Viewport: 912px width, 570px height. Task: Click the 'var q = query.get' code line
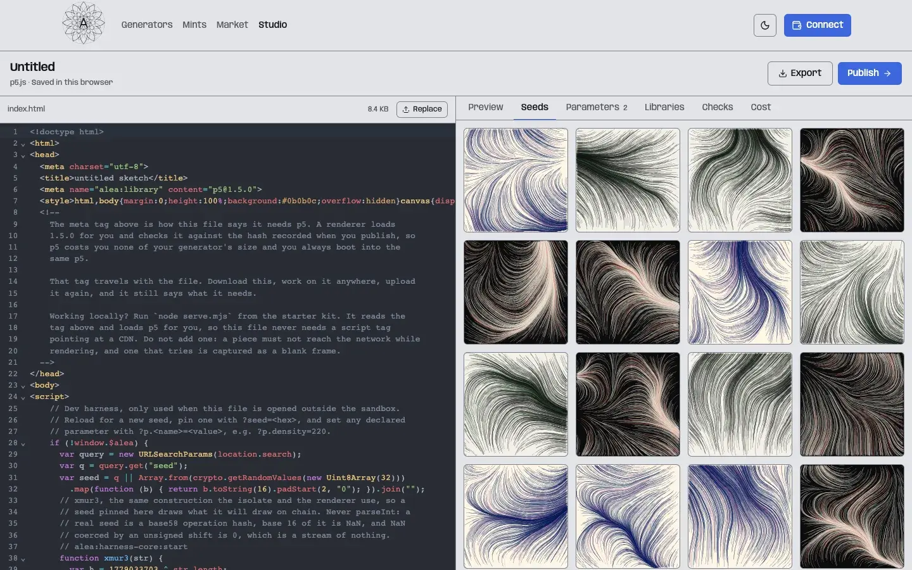coord(123,466)
